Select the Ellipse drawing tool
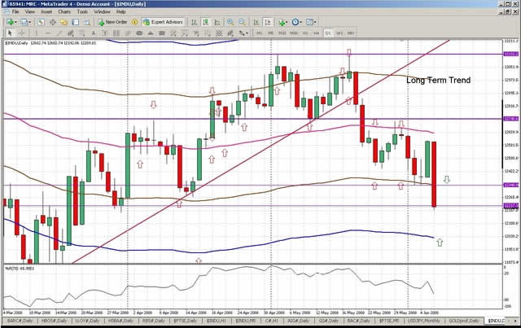 139,33
